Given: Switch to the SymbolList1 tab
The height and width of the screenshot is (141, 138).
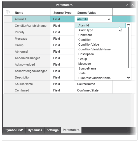Looking at the screenshot, I should coord(14,130).
